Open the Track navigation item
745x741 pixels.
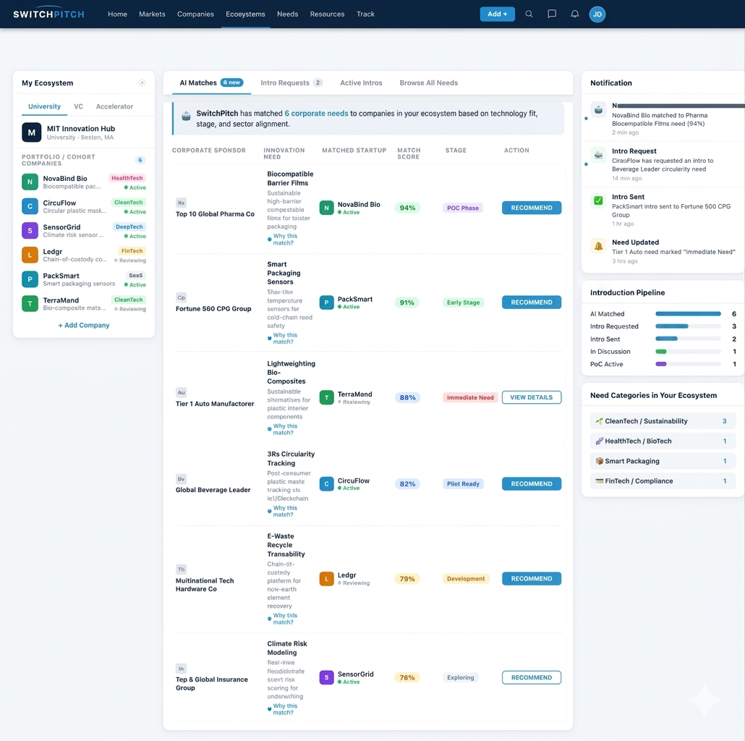click(365, 14)
